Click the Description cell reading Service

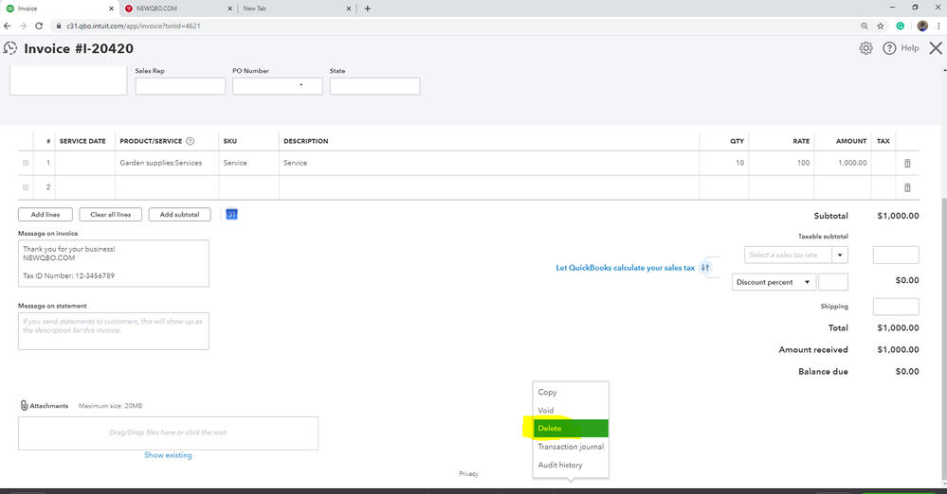pyautogui.click(x=489, y=163)
